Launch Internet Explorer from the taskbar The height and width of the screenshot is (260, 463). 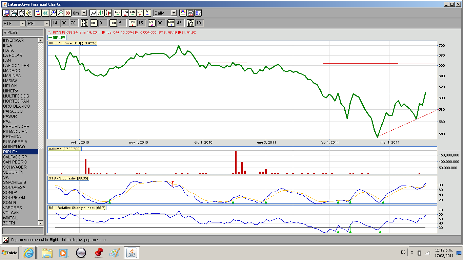coord(28,253)
